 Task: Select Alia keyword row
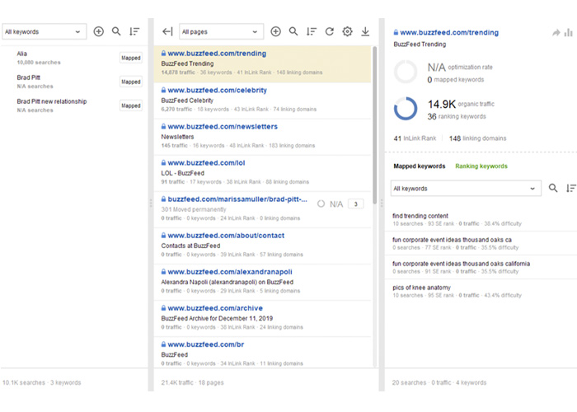(73, 59)
